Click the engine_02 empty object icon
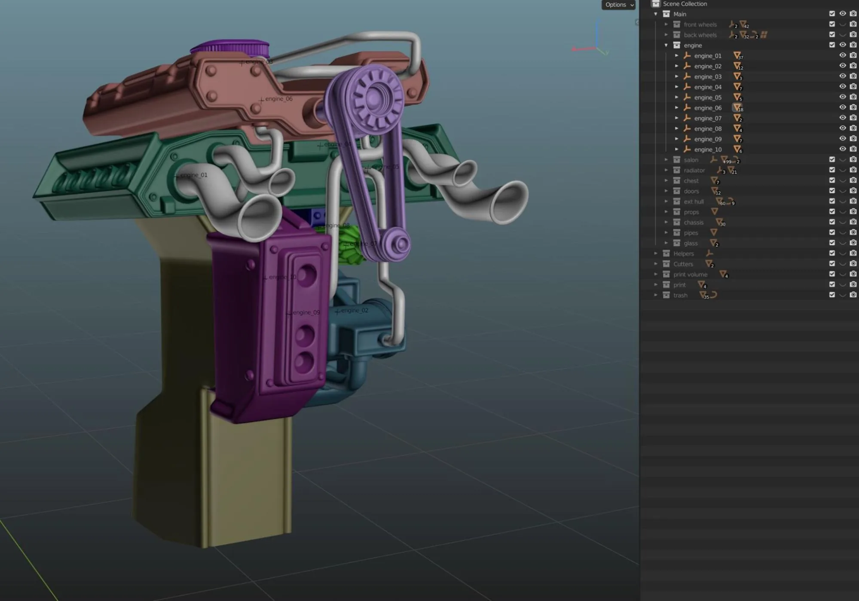859x601 pixels. [687, 66]
